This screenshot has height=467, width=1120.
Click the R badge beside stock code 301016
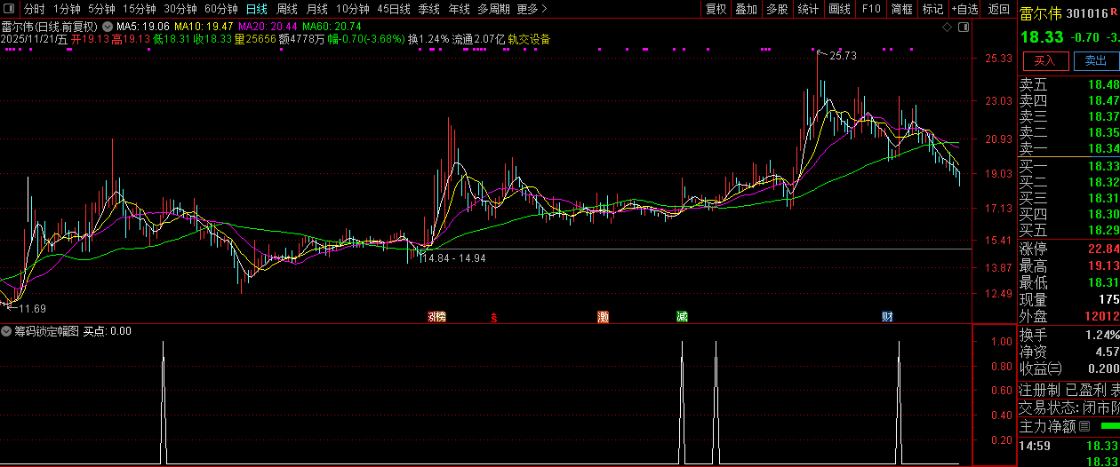coord(1089,12)
